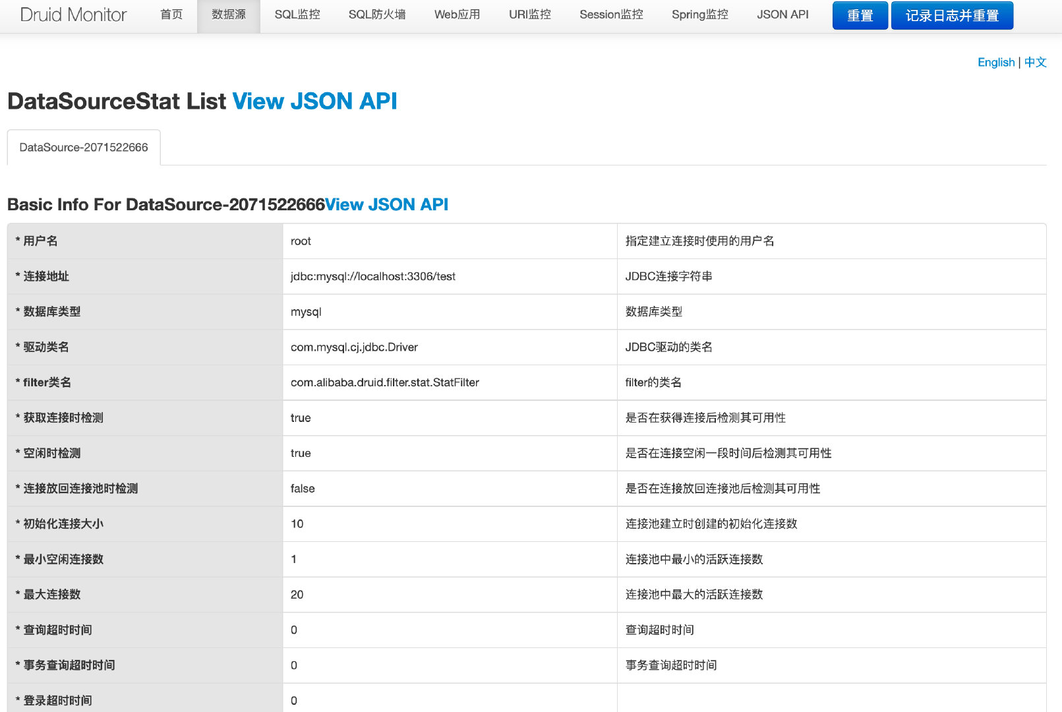This screenshot has height=712, width=1062.
Task: Select the 数据源 navigation tab
Action: [x=229, y=15]
